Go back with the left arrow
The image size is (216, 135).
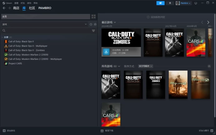tap(4, 8)
